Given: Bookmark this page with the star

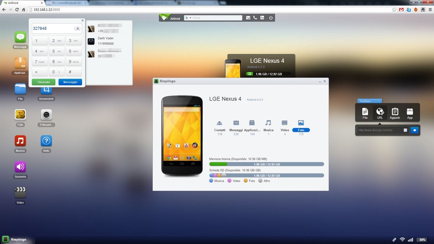Looking at the screenshot, I should (394, 10).
